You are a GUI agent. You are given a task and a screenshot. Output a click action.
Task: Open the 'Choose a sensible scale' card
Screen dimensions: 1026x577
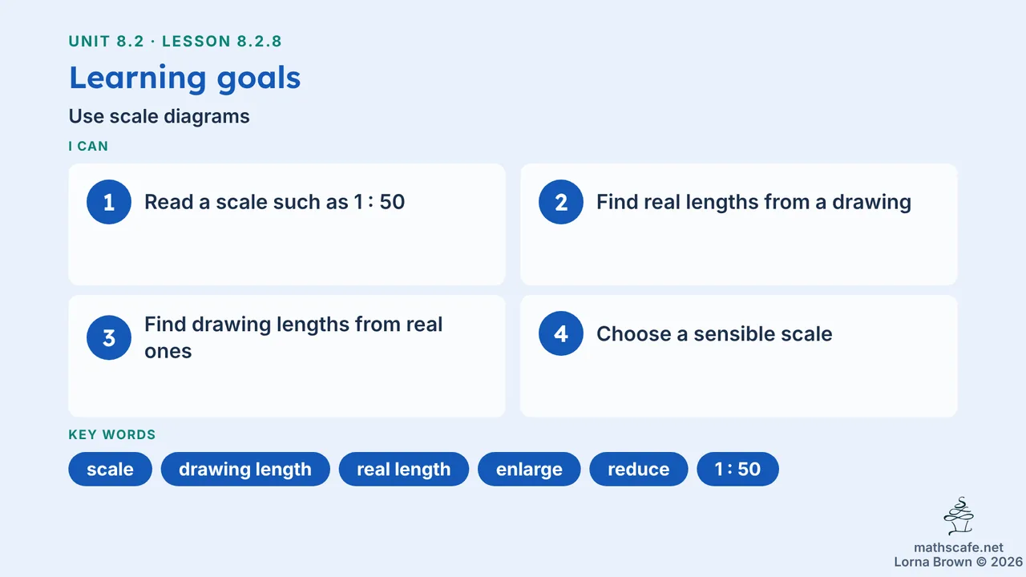[739, 356]
